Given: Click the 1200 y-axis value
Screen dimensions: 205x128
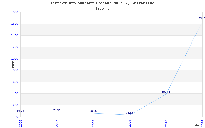Looking at the screenshot, I should [15, 47].
